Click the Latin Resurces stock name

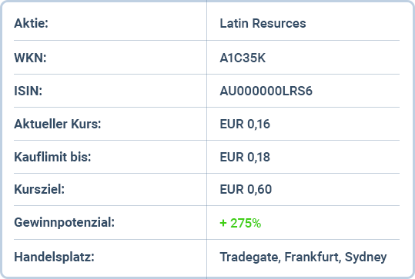tap(263, 23)
